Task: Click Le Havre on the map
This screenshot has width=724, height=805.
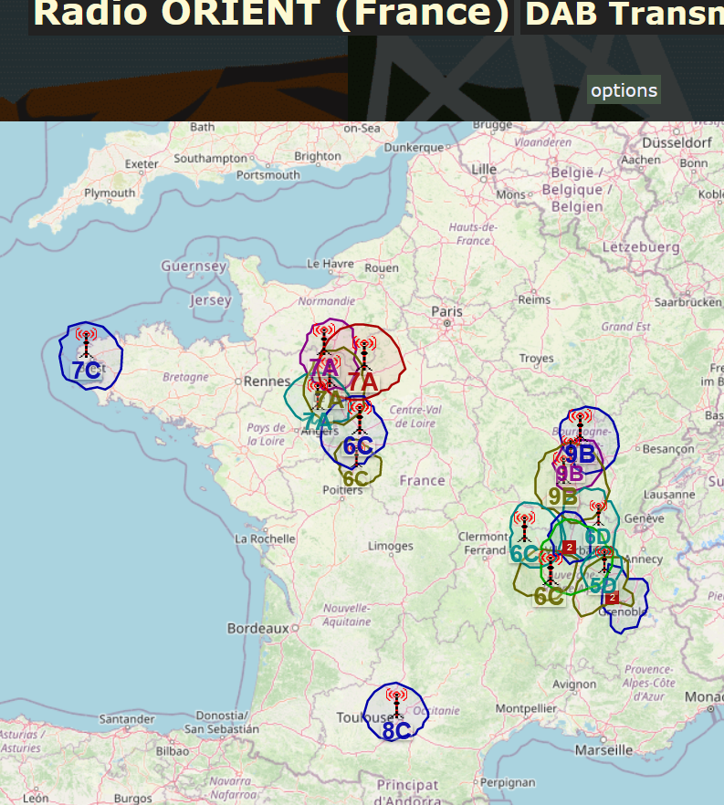Action: 331,264
